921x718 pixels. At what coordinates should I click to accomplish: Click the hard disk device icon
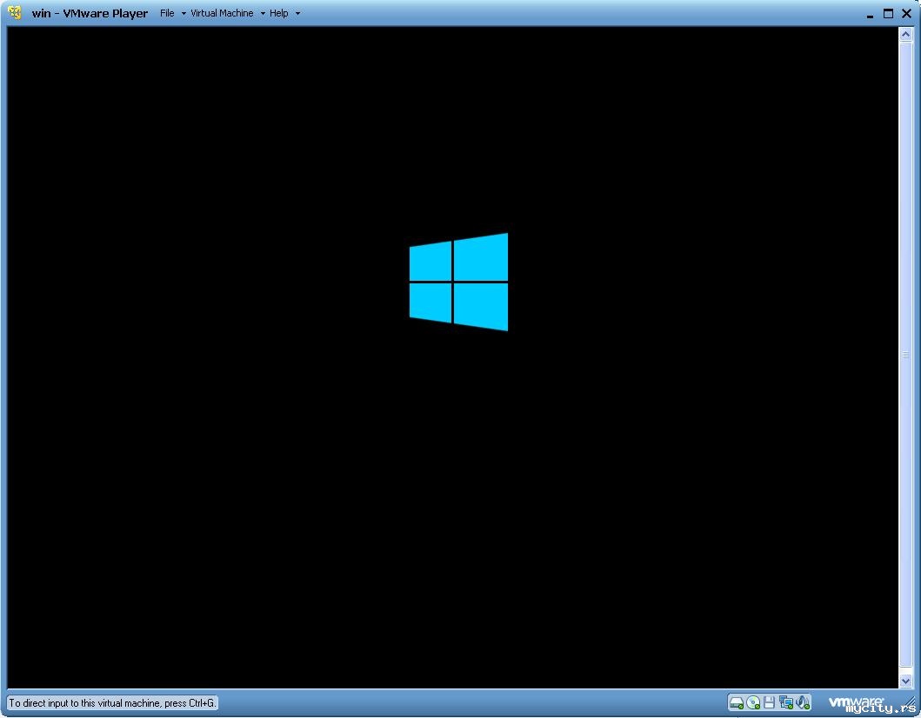click(736, 702)
